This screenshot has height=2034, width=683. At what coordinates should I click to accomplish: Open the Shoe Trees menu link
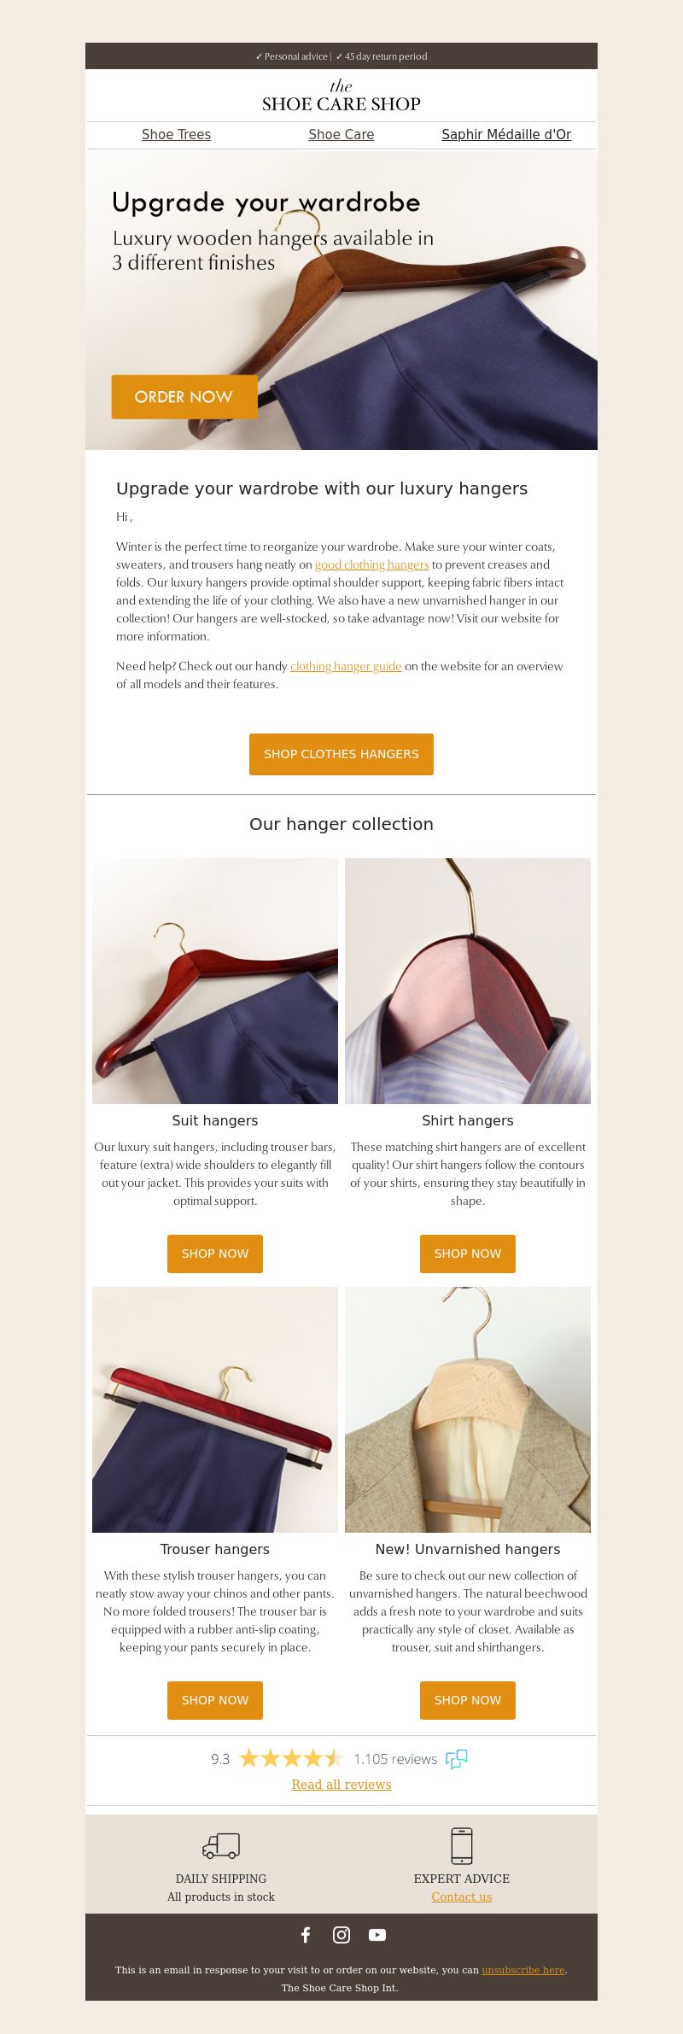[176, 135]
